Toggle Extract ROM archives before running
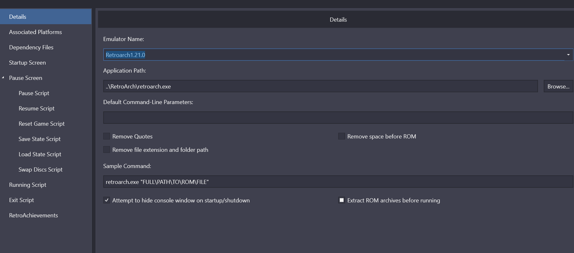The image size is (574, 253). pos(342,200)
